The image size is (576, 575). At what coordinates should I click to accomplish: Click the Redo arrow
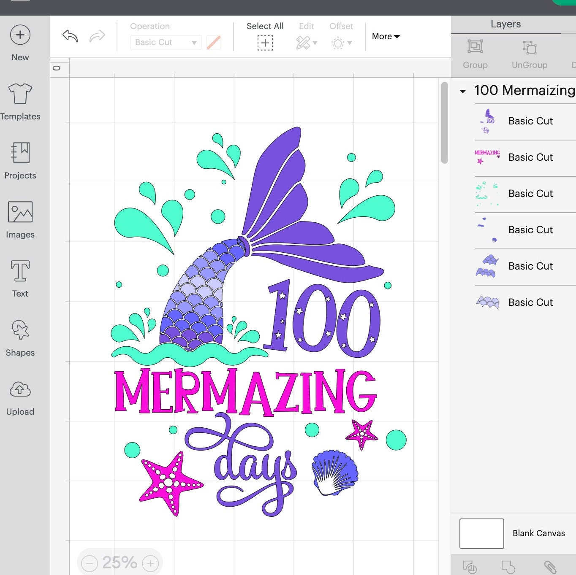click(97, 36)
